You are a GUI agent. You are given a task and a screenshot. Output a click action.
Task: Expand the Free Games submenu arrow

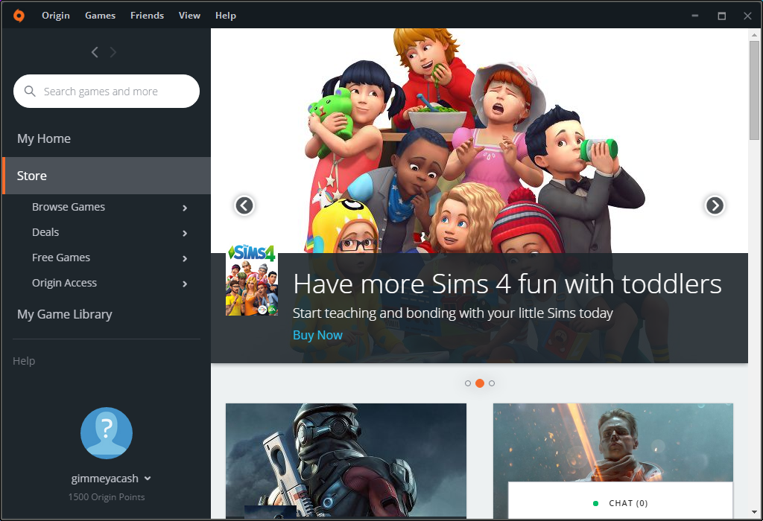click(x=185, y=258)
